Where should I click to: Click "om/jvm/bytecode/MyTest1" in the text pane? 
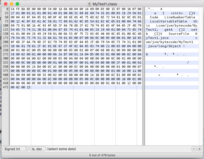(x=170, y=42)
